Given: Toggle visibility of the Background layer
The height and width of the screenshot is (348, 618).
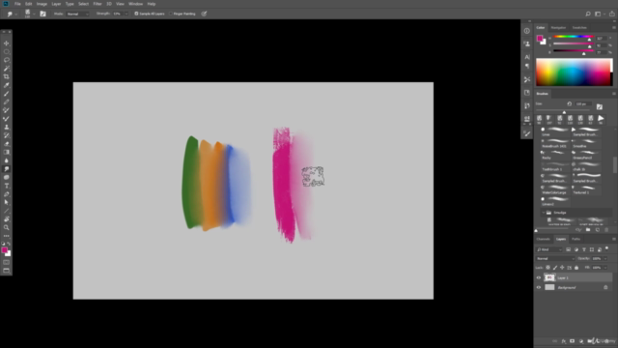Looking at the screenshot, I should [x=539, y=288].
